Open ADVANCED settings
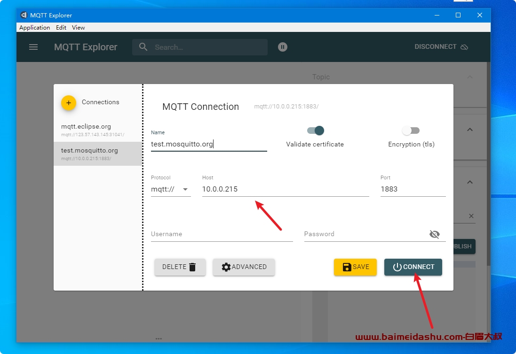The width and height of the screenshot is (516, 354). click(244, 267)
